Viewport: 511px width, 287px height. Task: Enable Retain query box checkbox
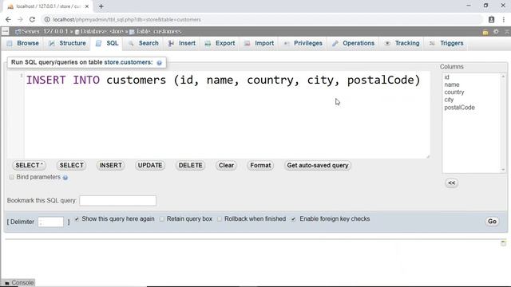161,219
